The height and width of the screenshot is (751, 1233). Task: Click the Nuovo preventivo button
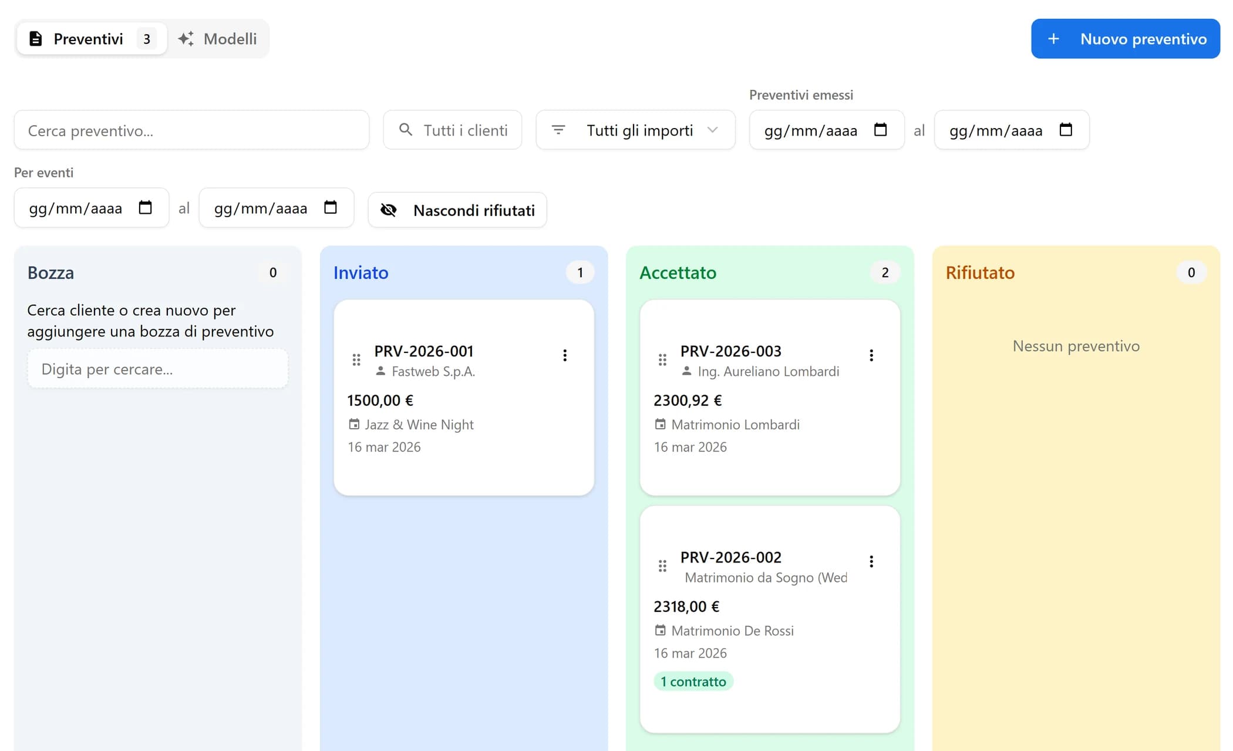tap(1124, 39)
